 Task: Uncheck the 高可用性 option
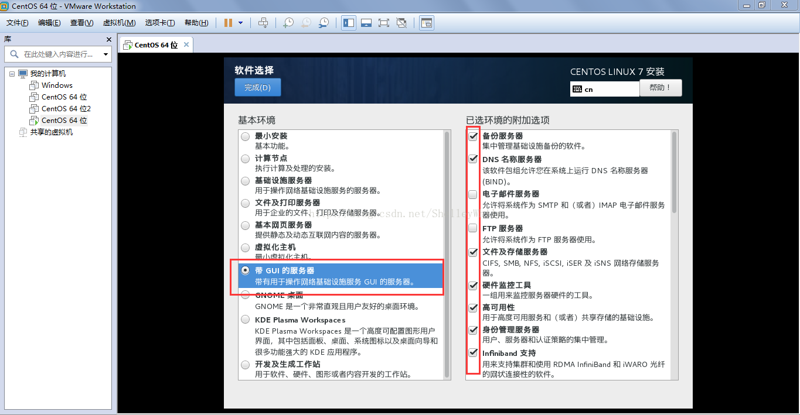point(473,307)
